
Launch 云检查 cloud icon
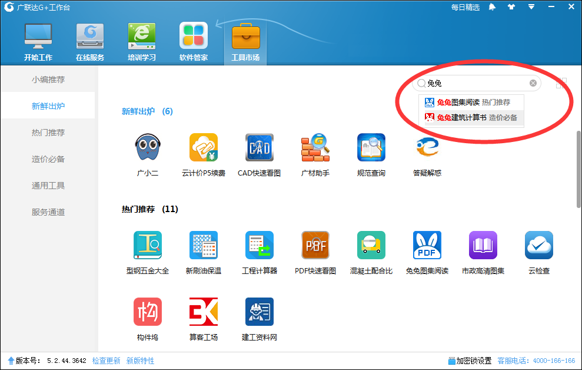[539, 245]
